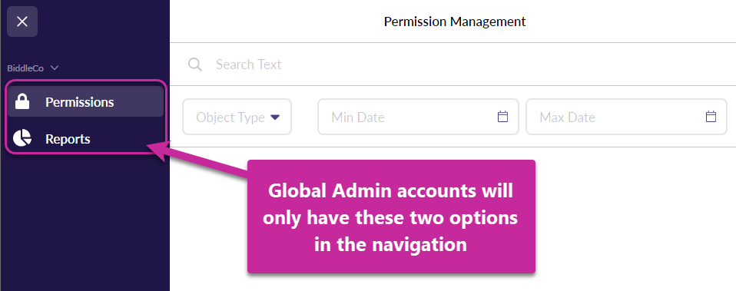Open the Object Type dropdown
Image resolution: width=736 pixels, height=291 pixels.
[237, 117]
